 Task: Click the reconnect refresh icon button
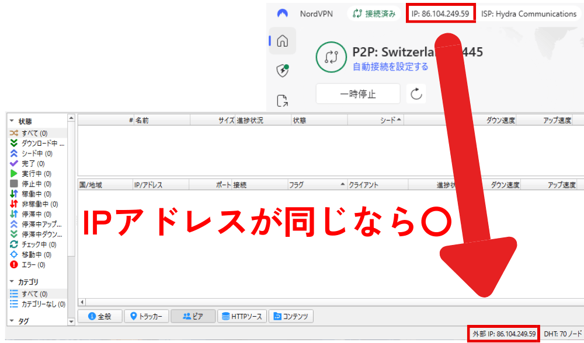pos(416,94)
